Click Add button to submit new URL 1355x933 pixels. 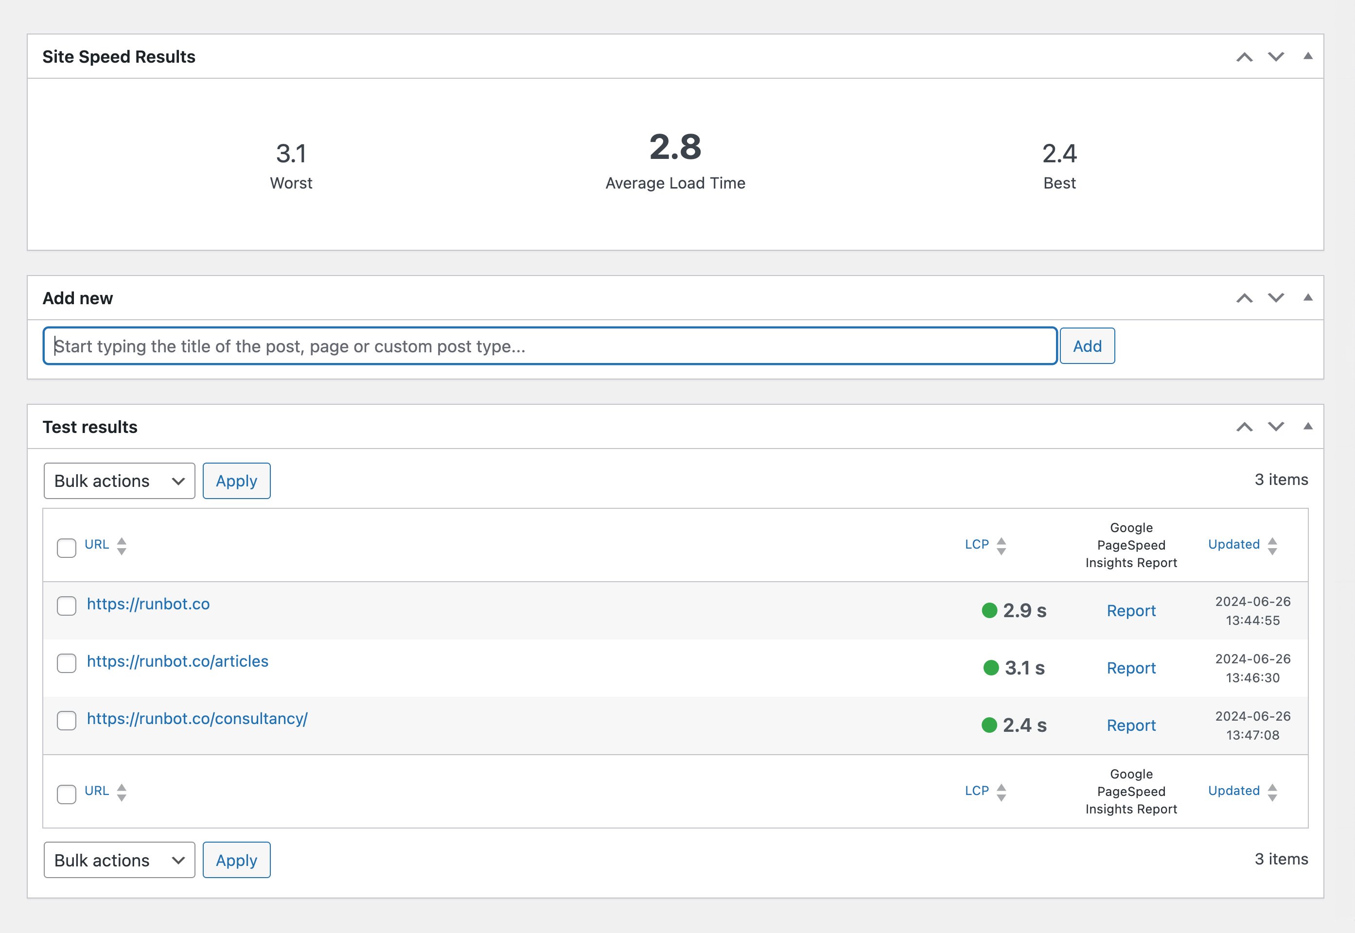(1087, 346)
